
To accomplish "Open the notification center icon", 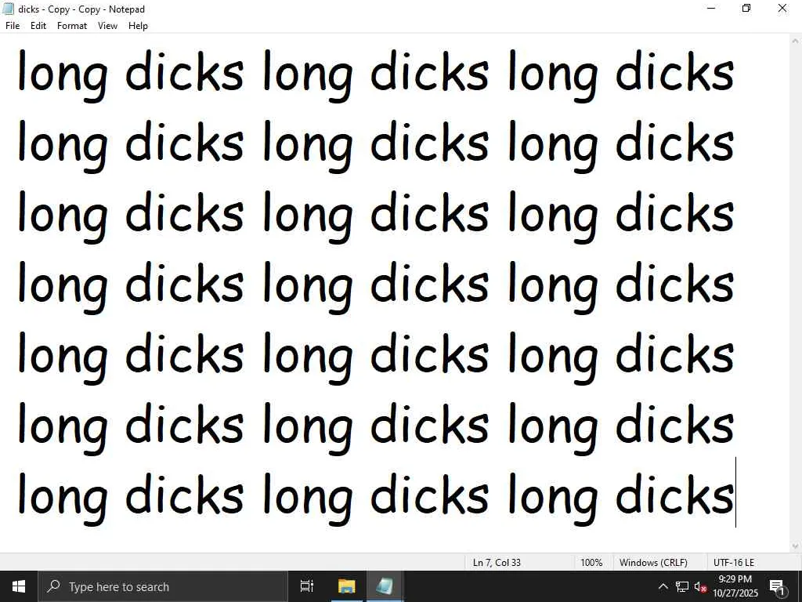I will click(x=777, y=586).
